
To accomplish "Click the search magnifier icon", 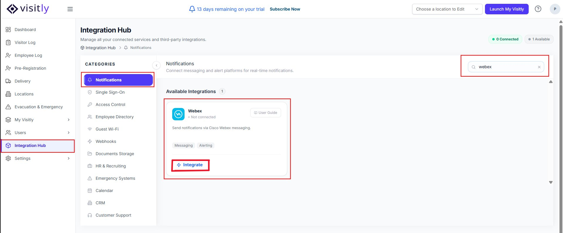I will pyautogui.click(x=474, y=67).
